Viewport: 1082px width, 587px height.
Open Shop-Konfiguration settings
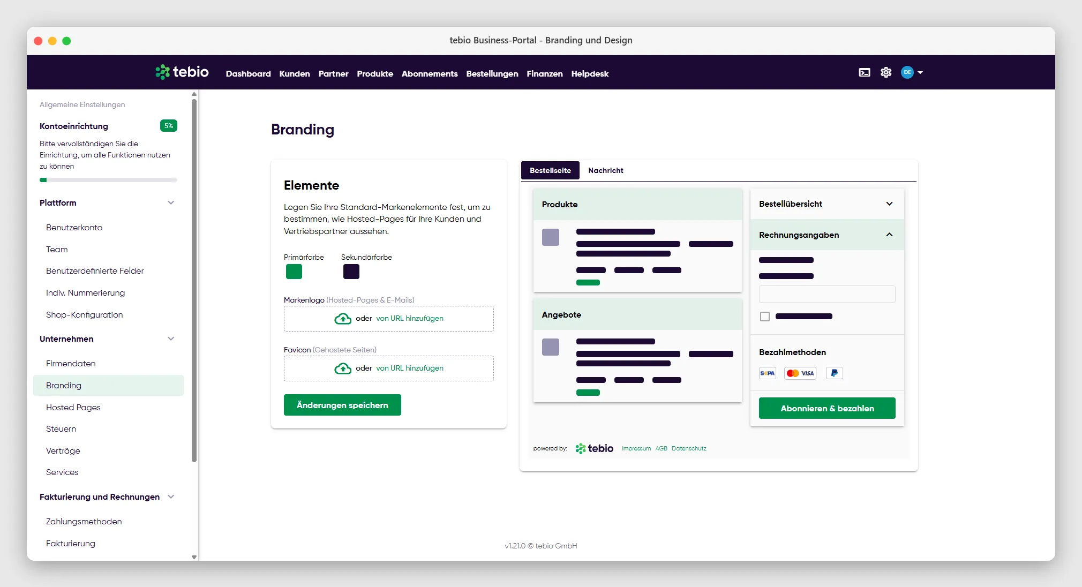[x=84, y=315]
